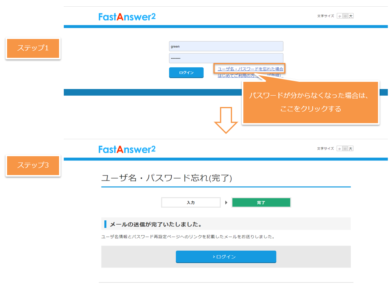The image size is (391, 286).
Task: Click the small triangle between 入力 and 完了
Action: click(x=226, y=203)
